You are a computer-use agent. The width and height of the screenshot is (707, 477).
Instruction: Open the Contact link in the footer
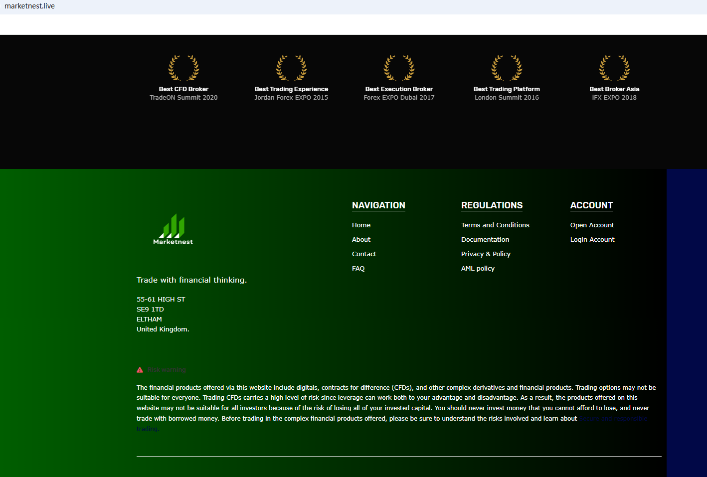tap(364, 254)
